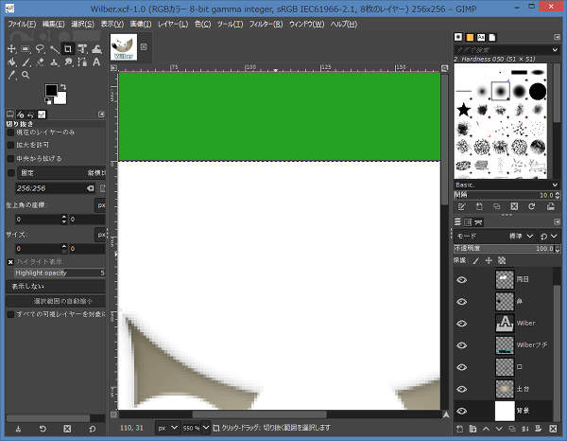Image resolution: width=567 pixels, height=441 pixels.
Task: Hide the Wilber layer with eye icon
Action: pyautogui.click(x=462, y=323)
